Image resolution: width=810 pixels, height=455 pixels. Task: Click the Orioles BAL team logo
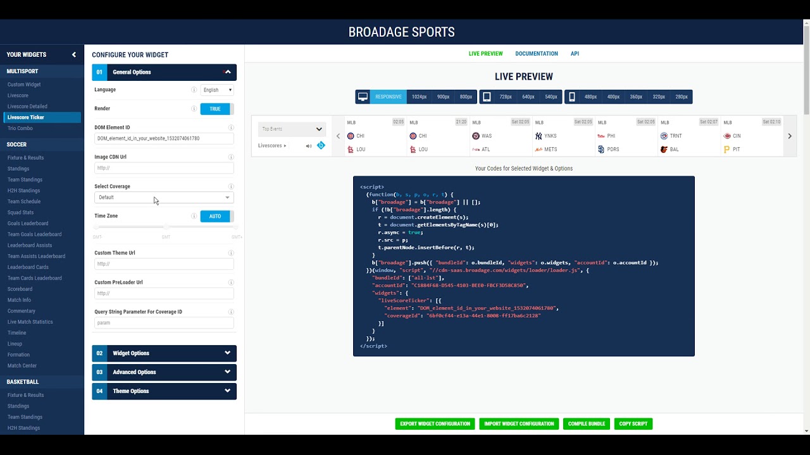(664, 150)
